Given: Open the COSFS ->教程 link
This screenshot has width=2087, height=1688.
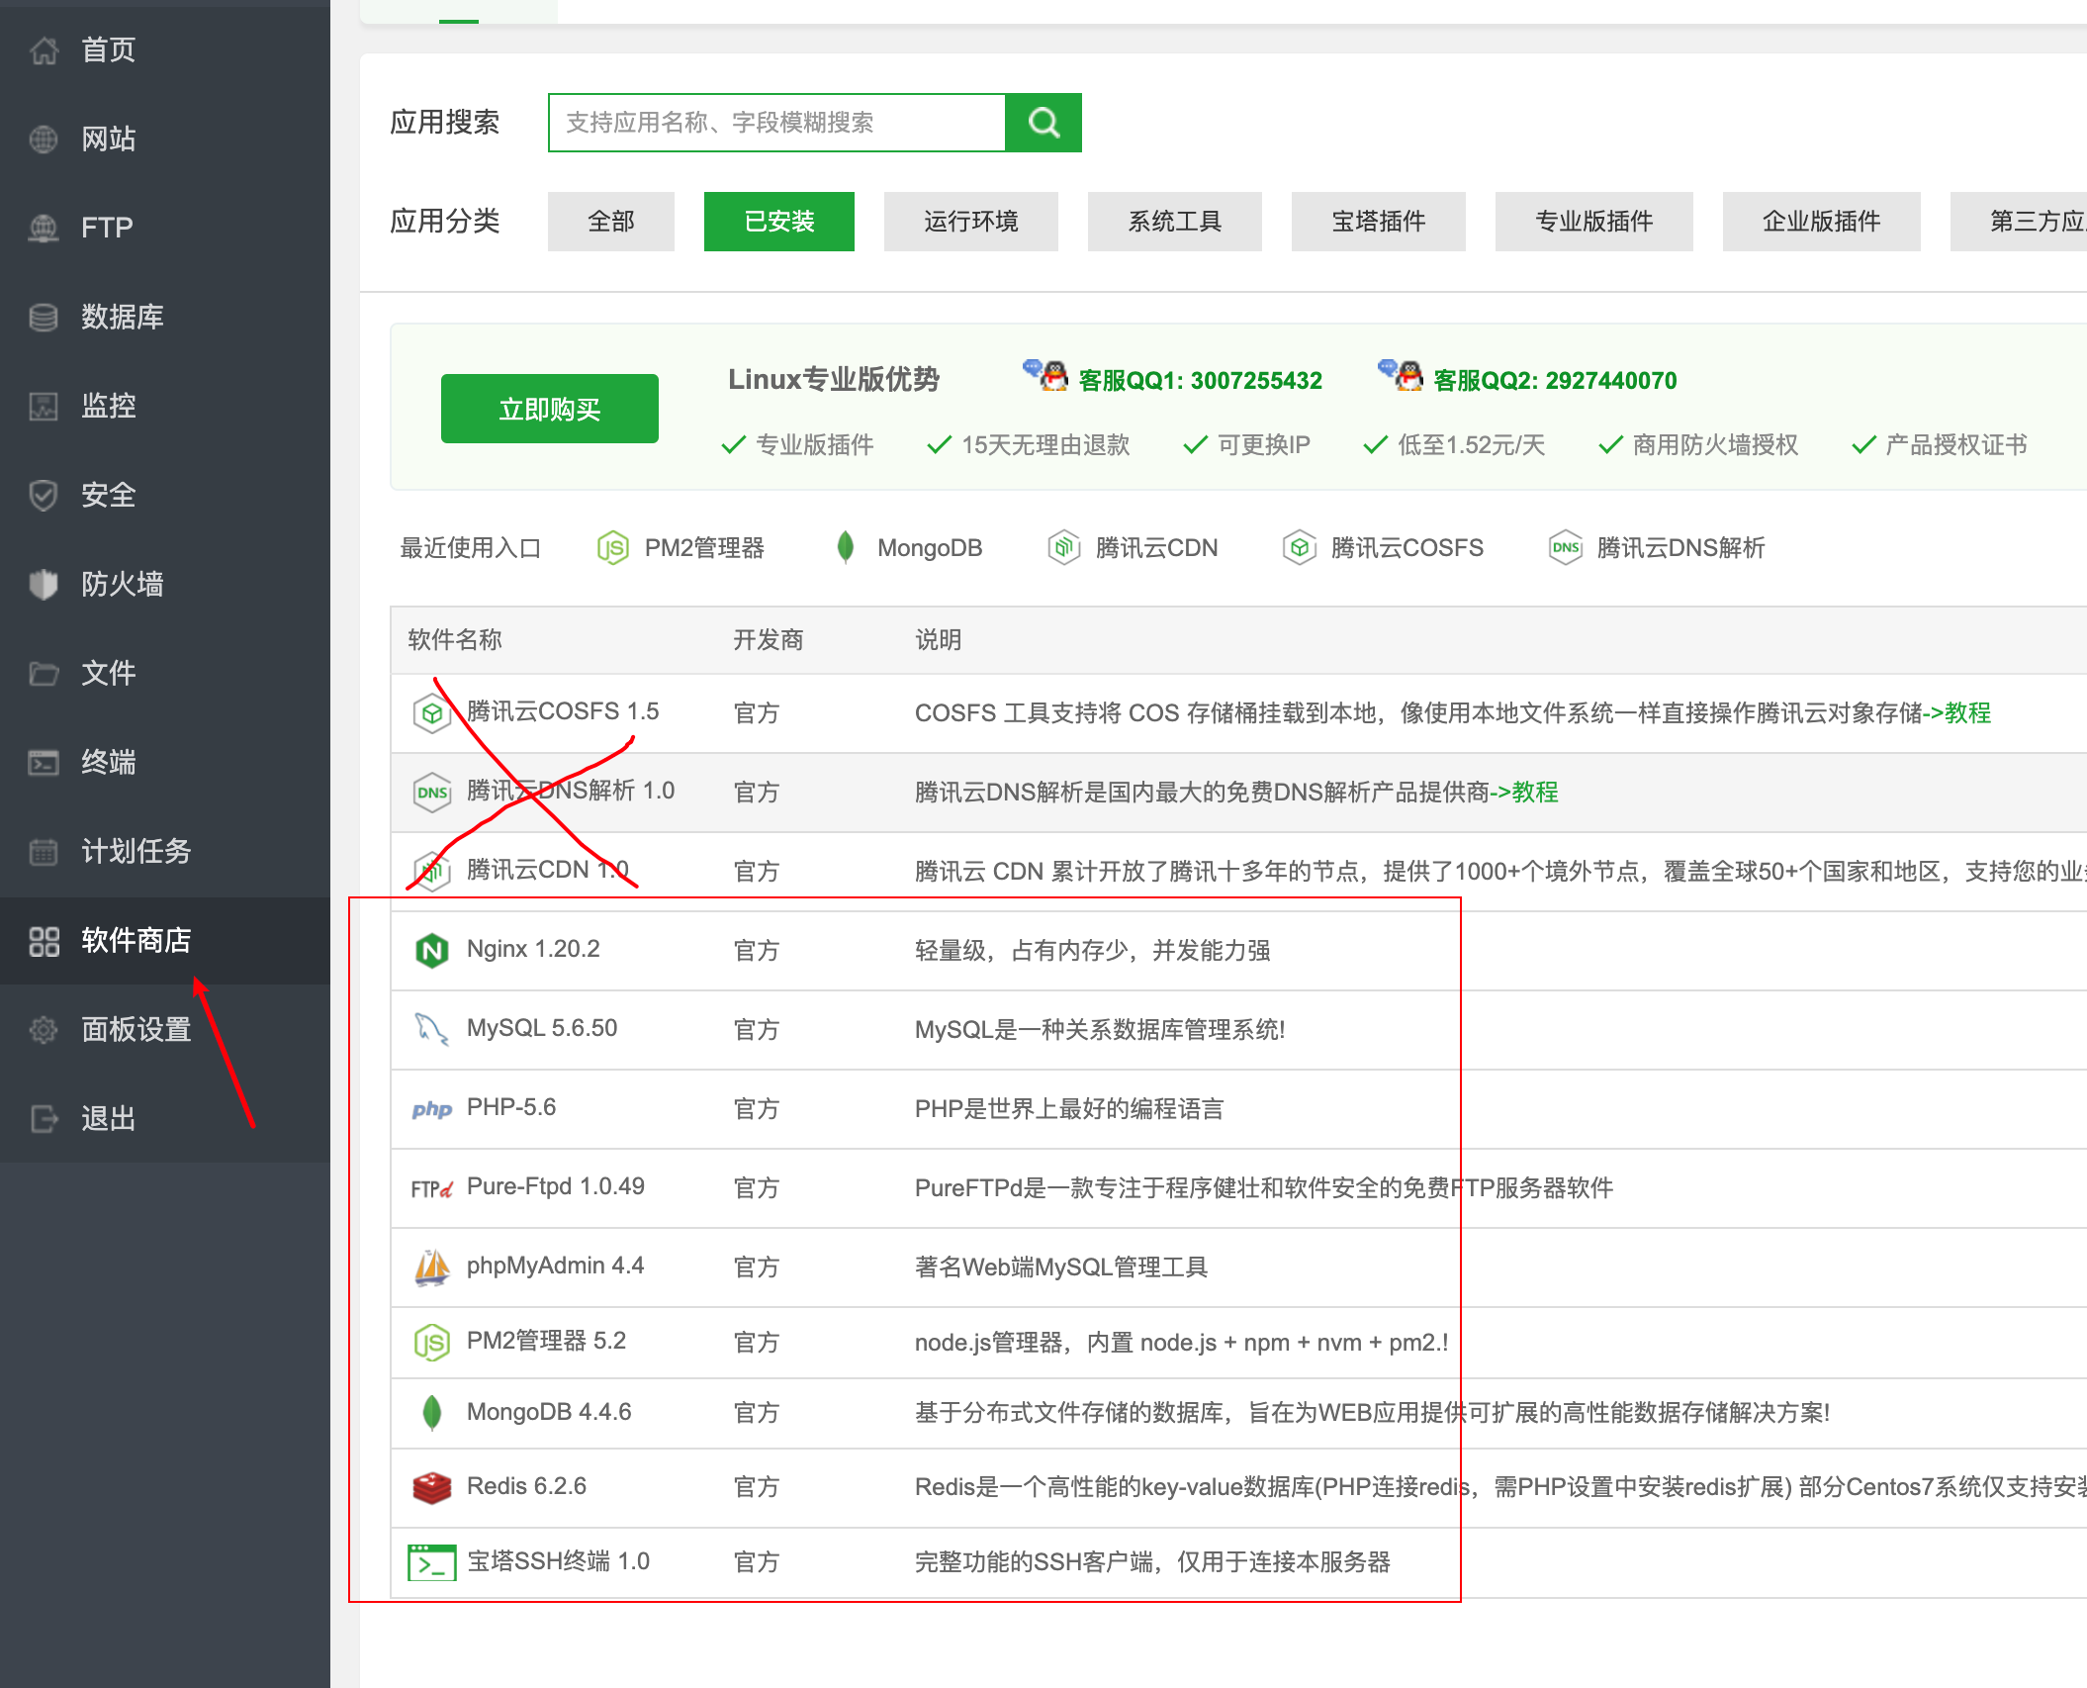Looking at the screenshot, I should (x=1956, y=713).
